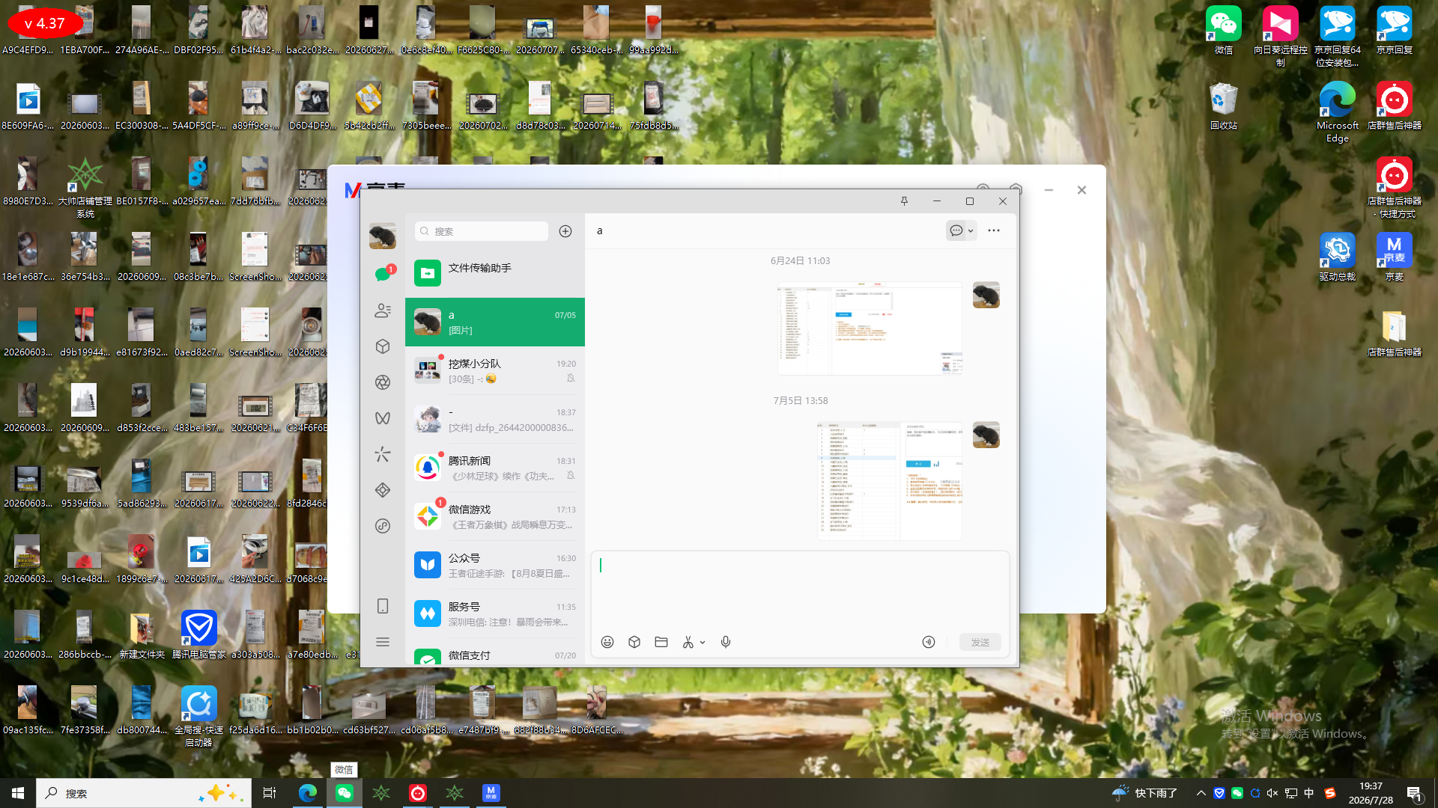Click the microphone voice input icon
Viewport: 1438px width, 808px height.
tap(726, 642)
